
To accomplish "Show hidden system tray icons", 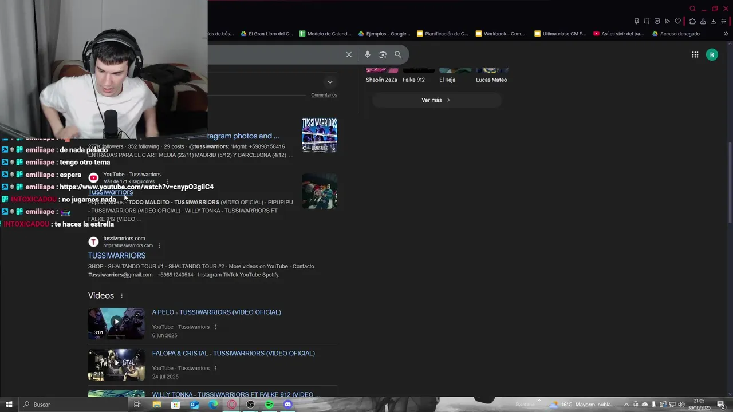I will coord(626,405).
